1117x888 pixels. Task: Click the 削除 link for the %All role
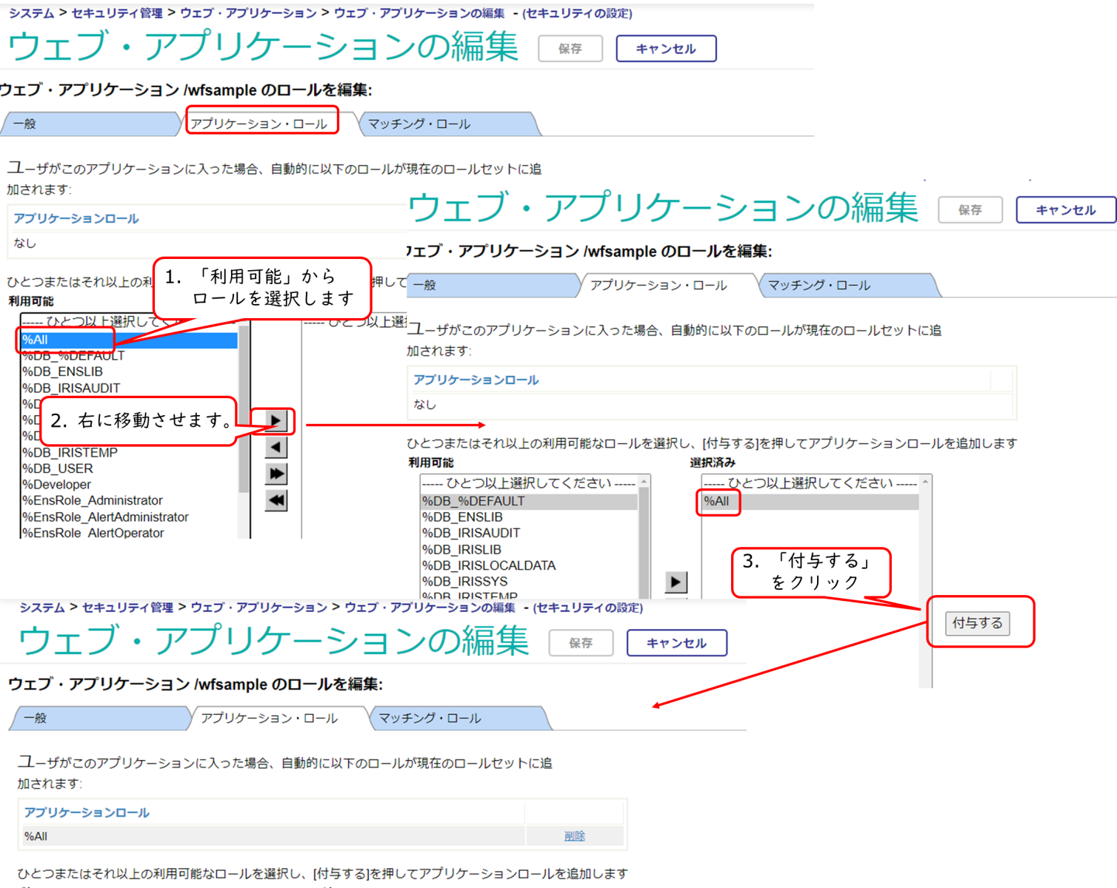click(574, 836)
